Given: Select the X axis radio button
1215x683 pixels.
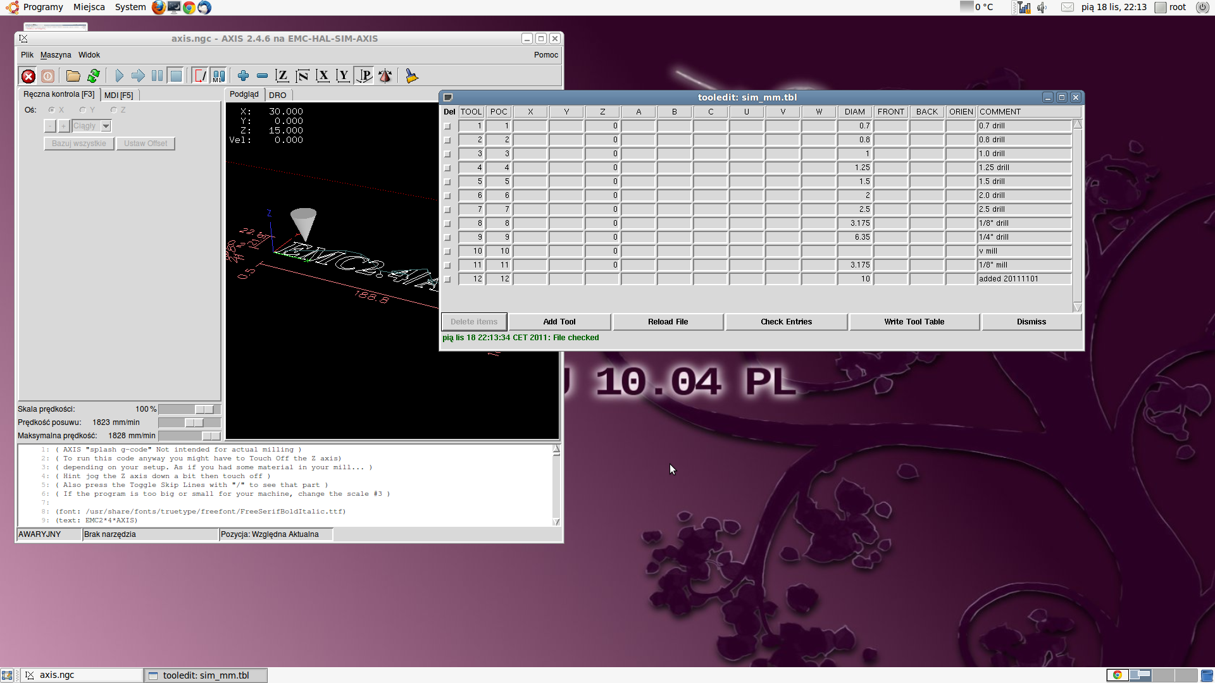Looking at the screenshot, I should pyautogui.click(x=52, y=110).
